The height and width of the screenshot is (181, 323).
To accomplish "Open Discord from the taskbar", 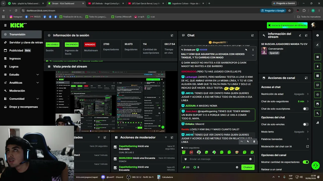I will coord(112,177).
